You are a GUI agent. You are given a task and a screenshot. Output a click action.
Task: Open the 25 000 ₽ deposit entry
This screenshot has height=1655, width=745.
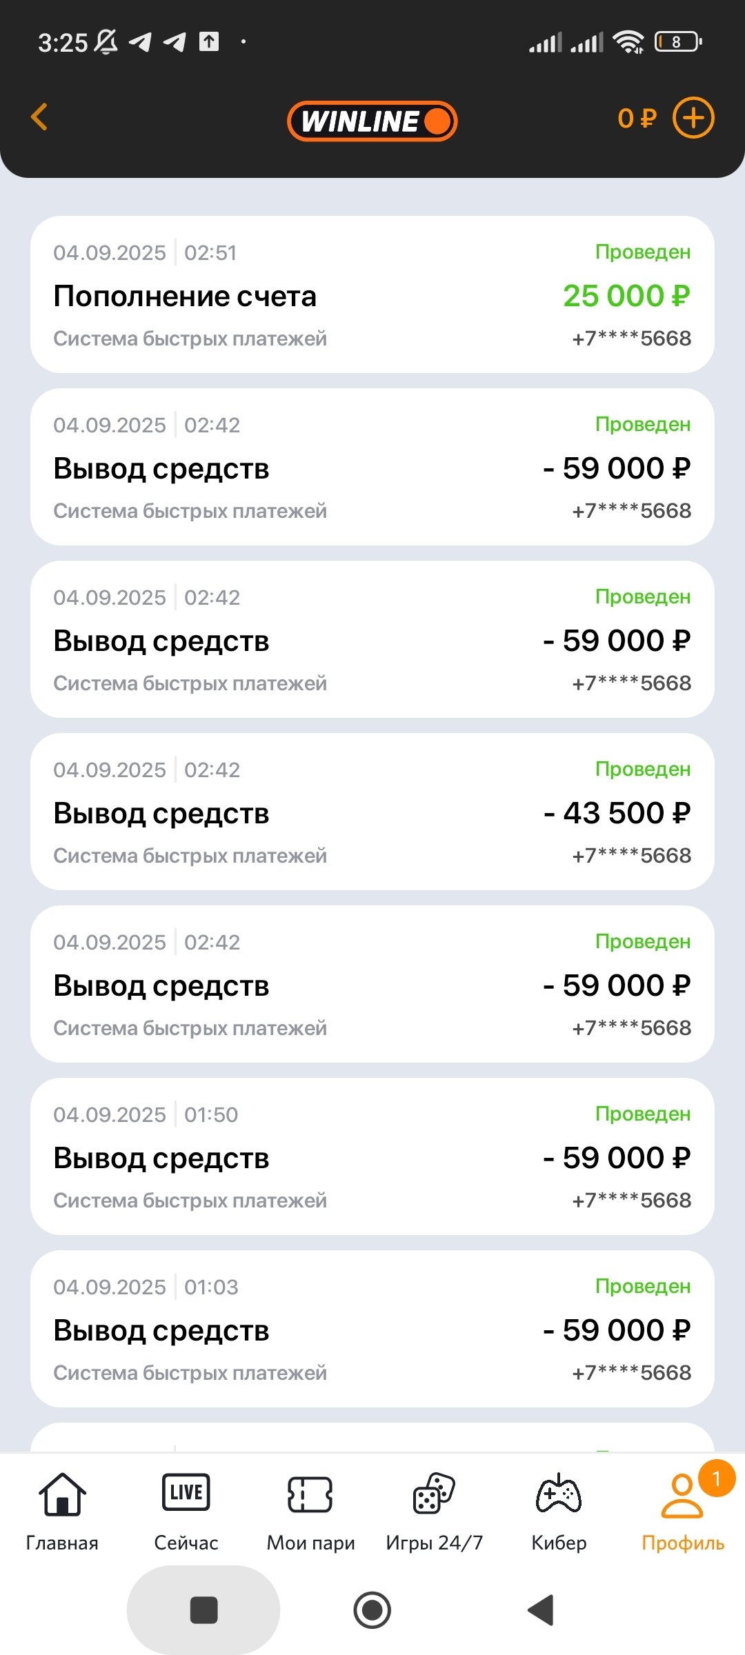coord(372,294)
